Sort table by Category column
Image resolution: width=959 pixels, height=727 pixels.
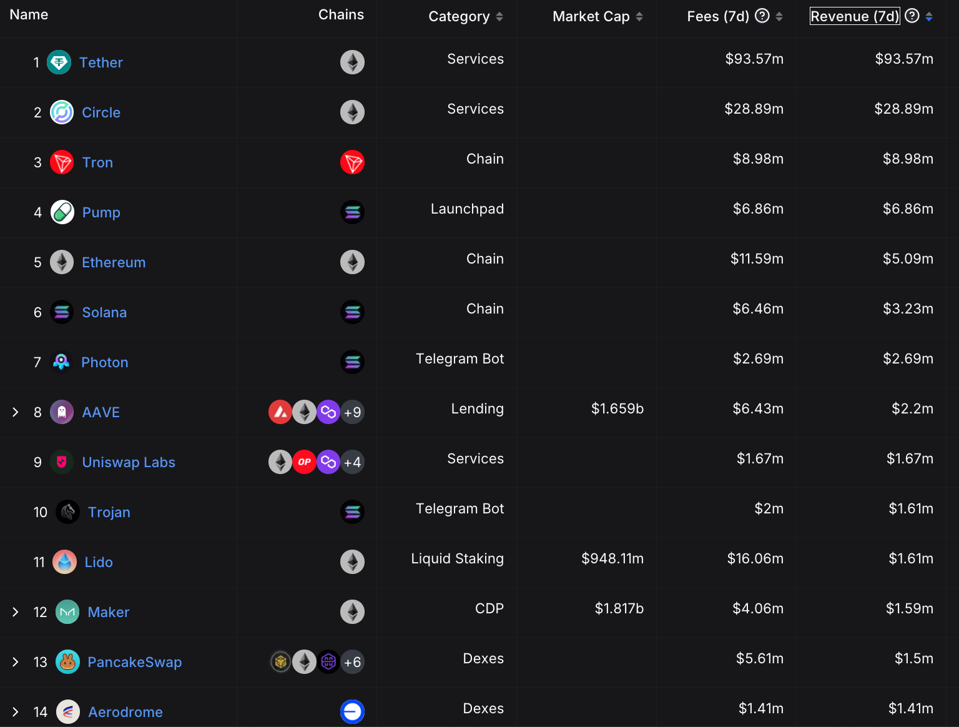click(499, 17)
